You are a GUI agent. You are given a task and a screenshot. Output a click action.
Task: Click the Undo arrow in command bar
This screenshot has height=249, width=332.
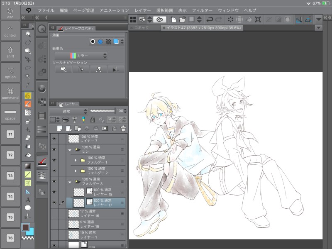pyautogui.click(x=210, y=19)
